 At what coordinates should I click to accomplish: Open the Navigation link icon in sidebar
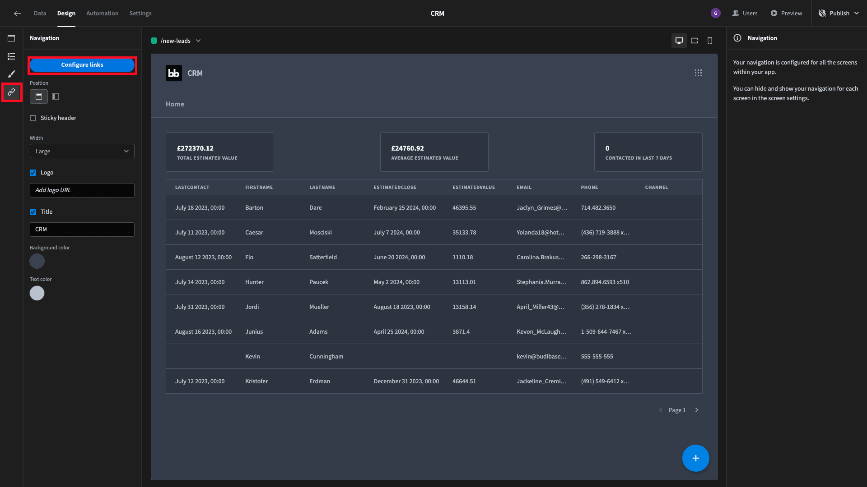tap(11, 92)
